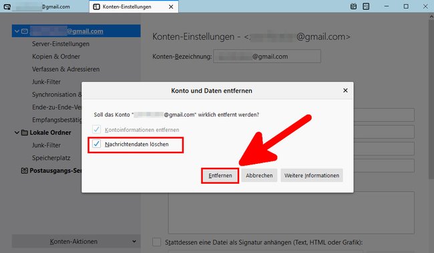This screenshot has height=253, width=434.
Task: Toggle Kontoinformationen entfernen checkbox
Action: [x=96, y=129]
